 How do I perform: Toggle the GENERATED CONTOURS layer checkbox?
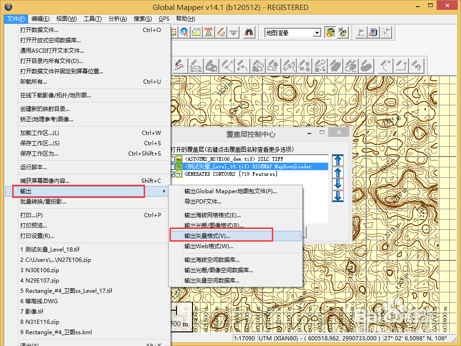173,174
